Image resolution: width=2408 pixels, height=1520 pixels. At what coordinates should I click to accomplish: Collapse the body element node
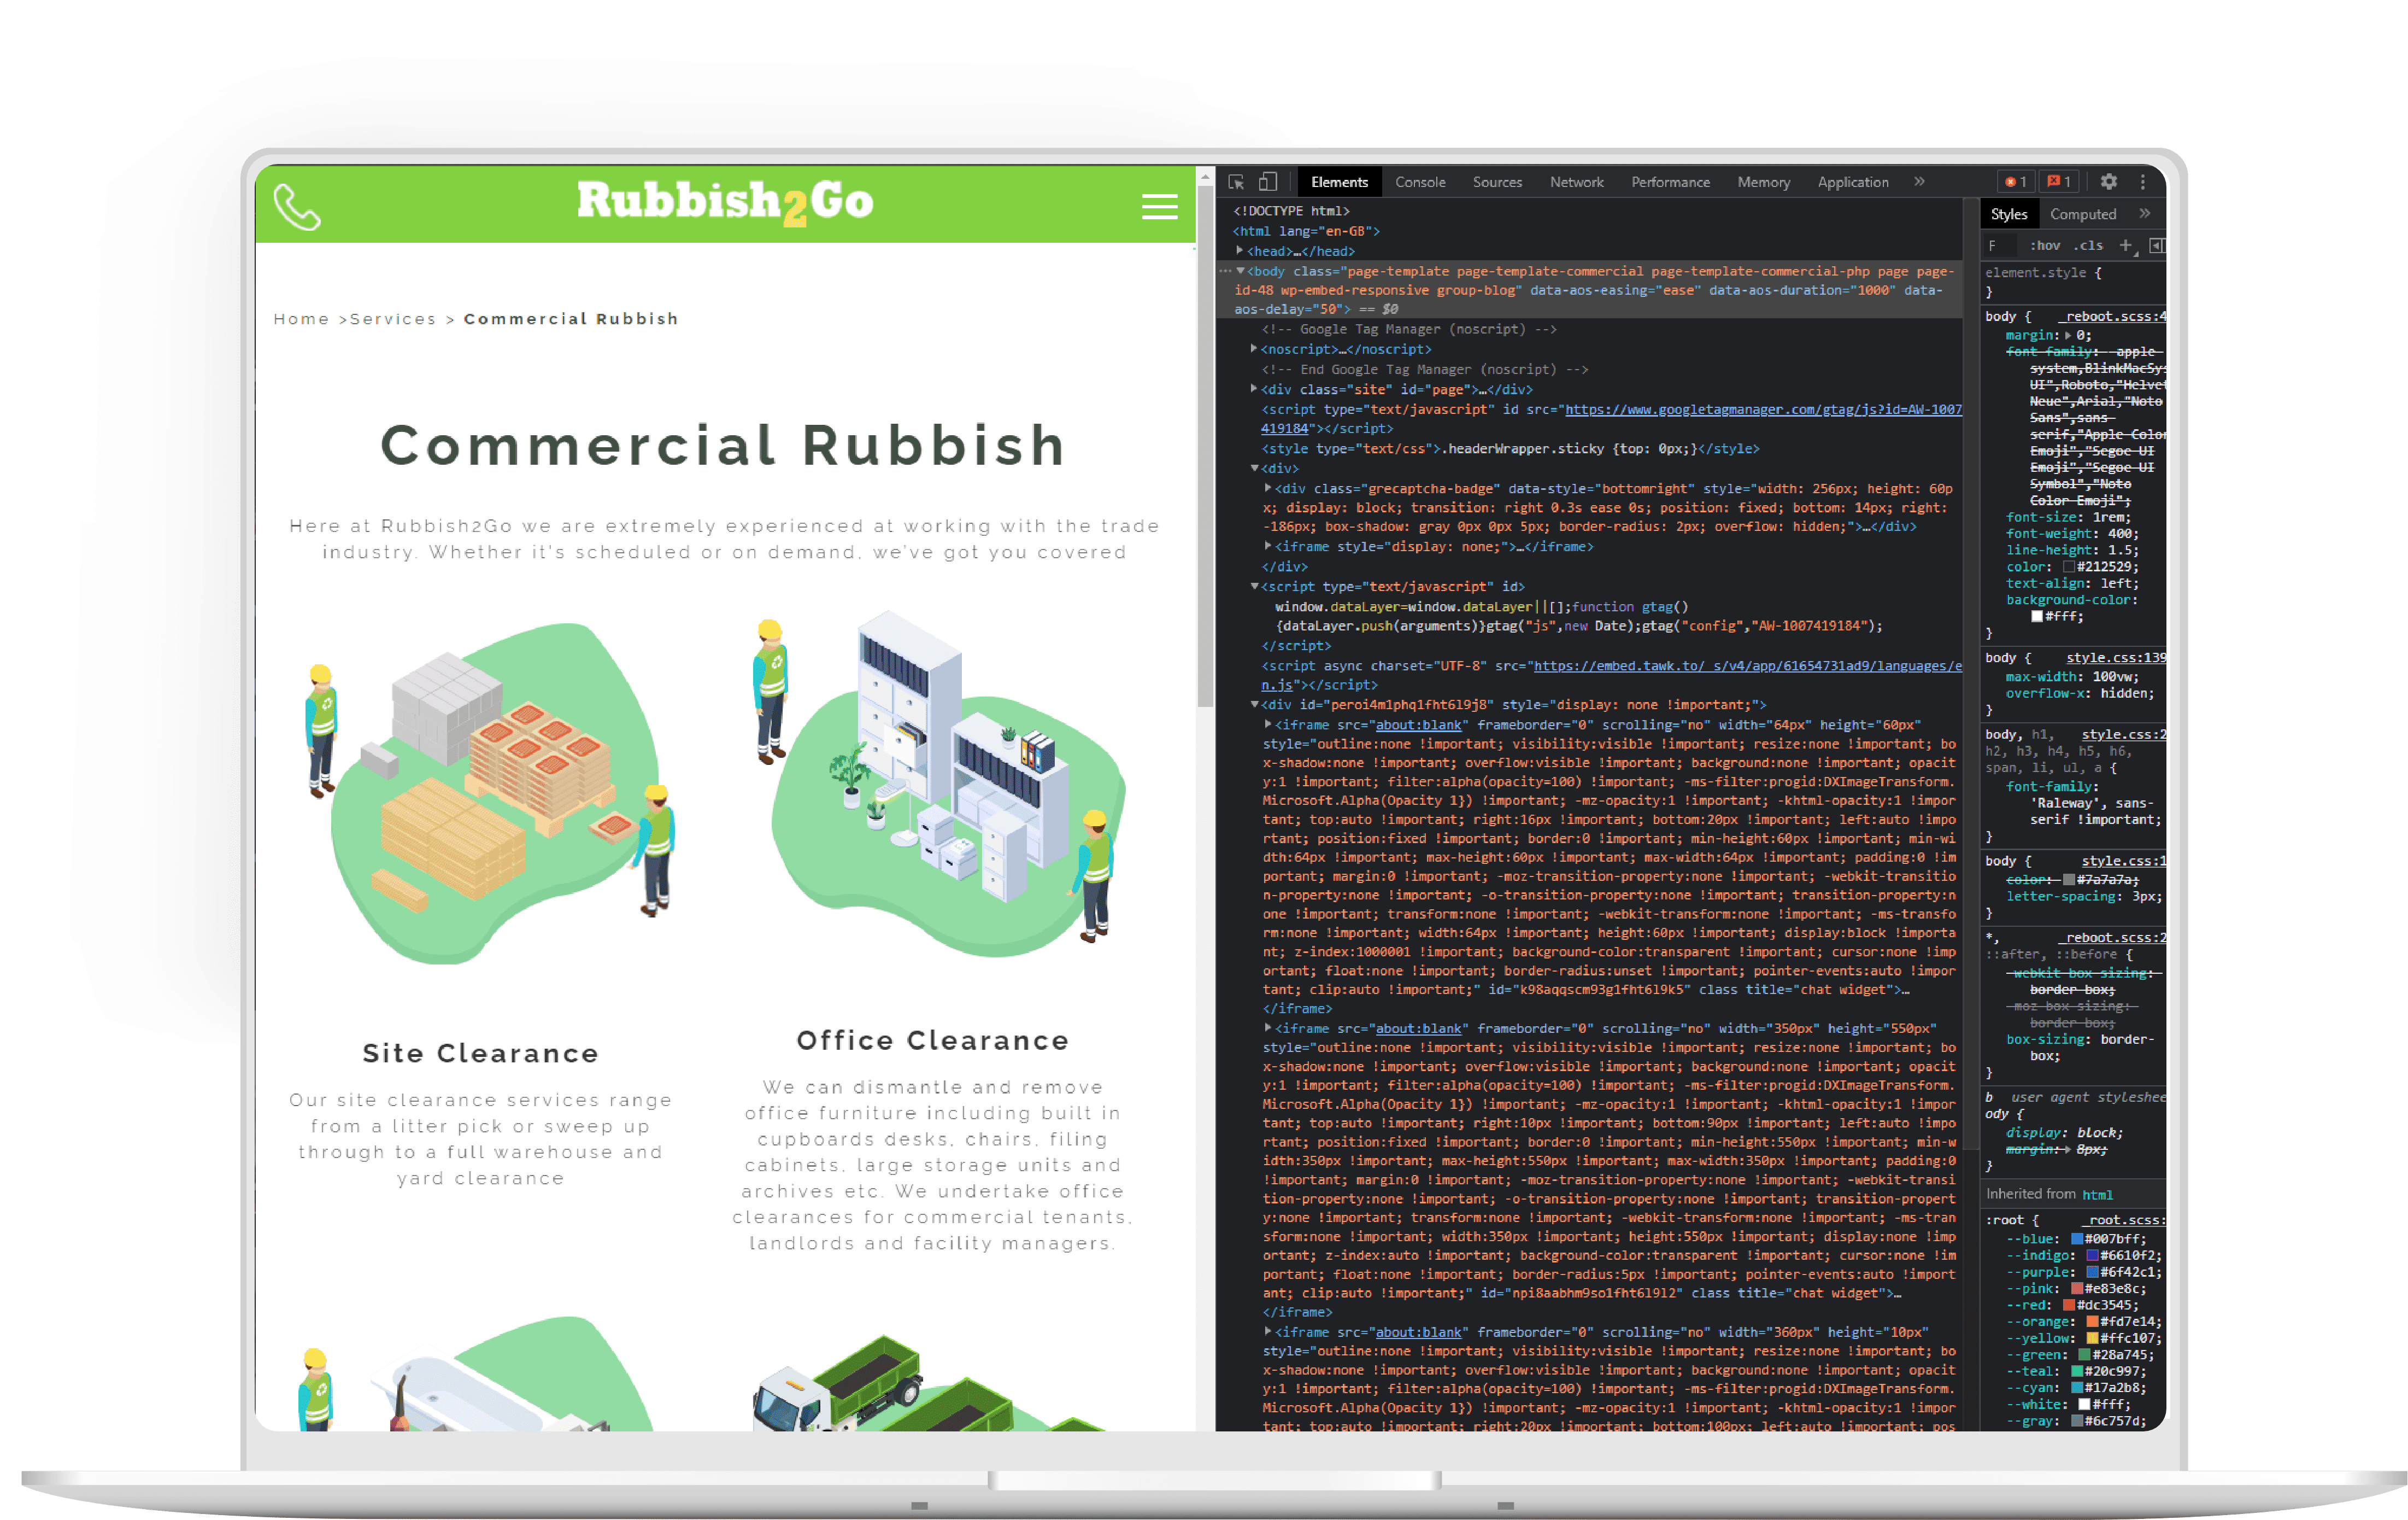(1240, 271)
